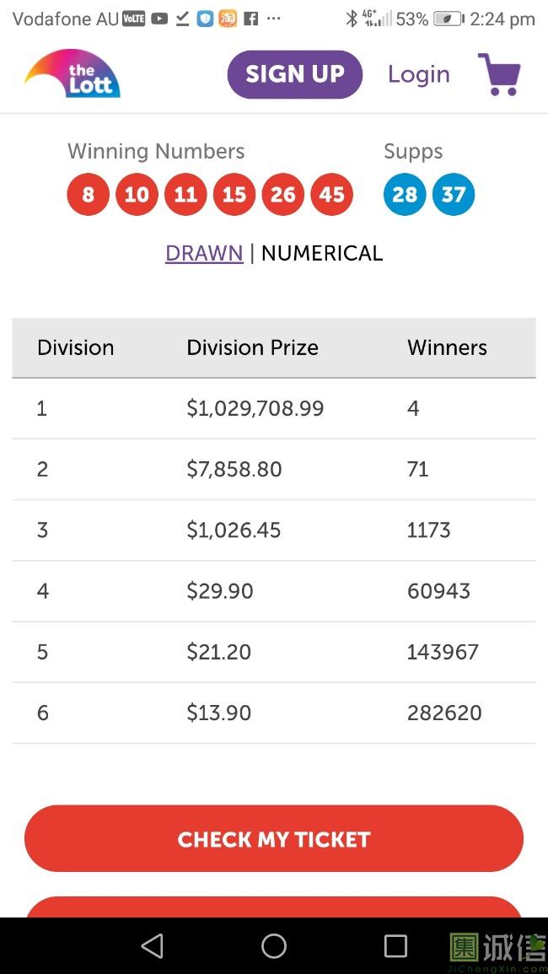Tap the red winning number 45 ball
The height and width of the screenshot is (974, 548).
331,195
